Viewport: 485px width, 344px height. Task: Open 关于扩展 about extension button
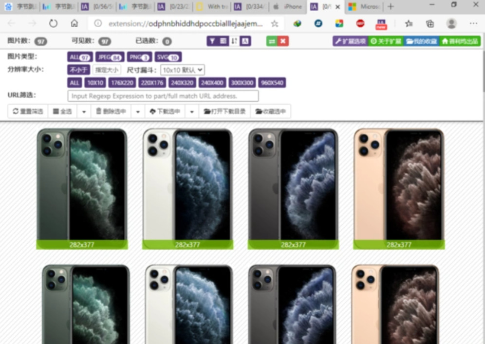(386, 41)
